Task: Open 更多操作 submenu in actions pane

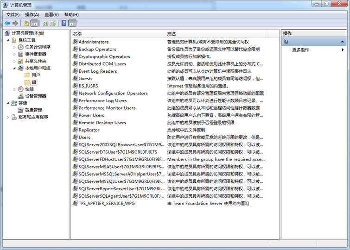Action: pyautogui.click(x=314, y=50)
